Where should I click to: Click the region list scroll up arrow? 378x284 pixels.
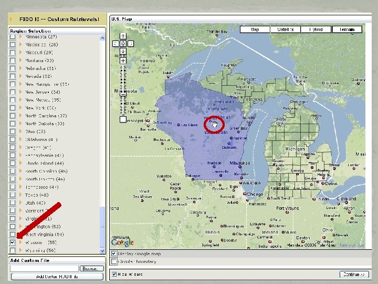102,38
